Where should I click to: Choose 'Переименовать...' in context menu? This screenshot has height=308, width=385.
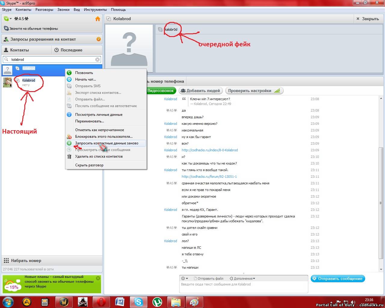click(x=106, y=121)
